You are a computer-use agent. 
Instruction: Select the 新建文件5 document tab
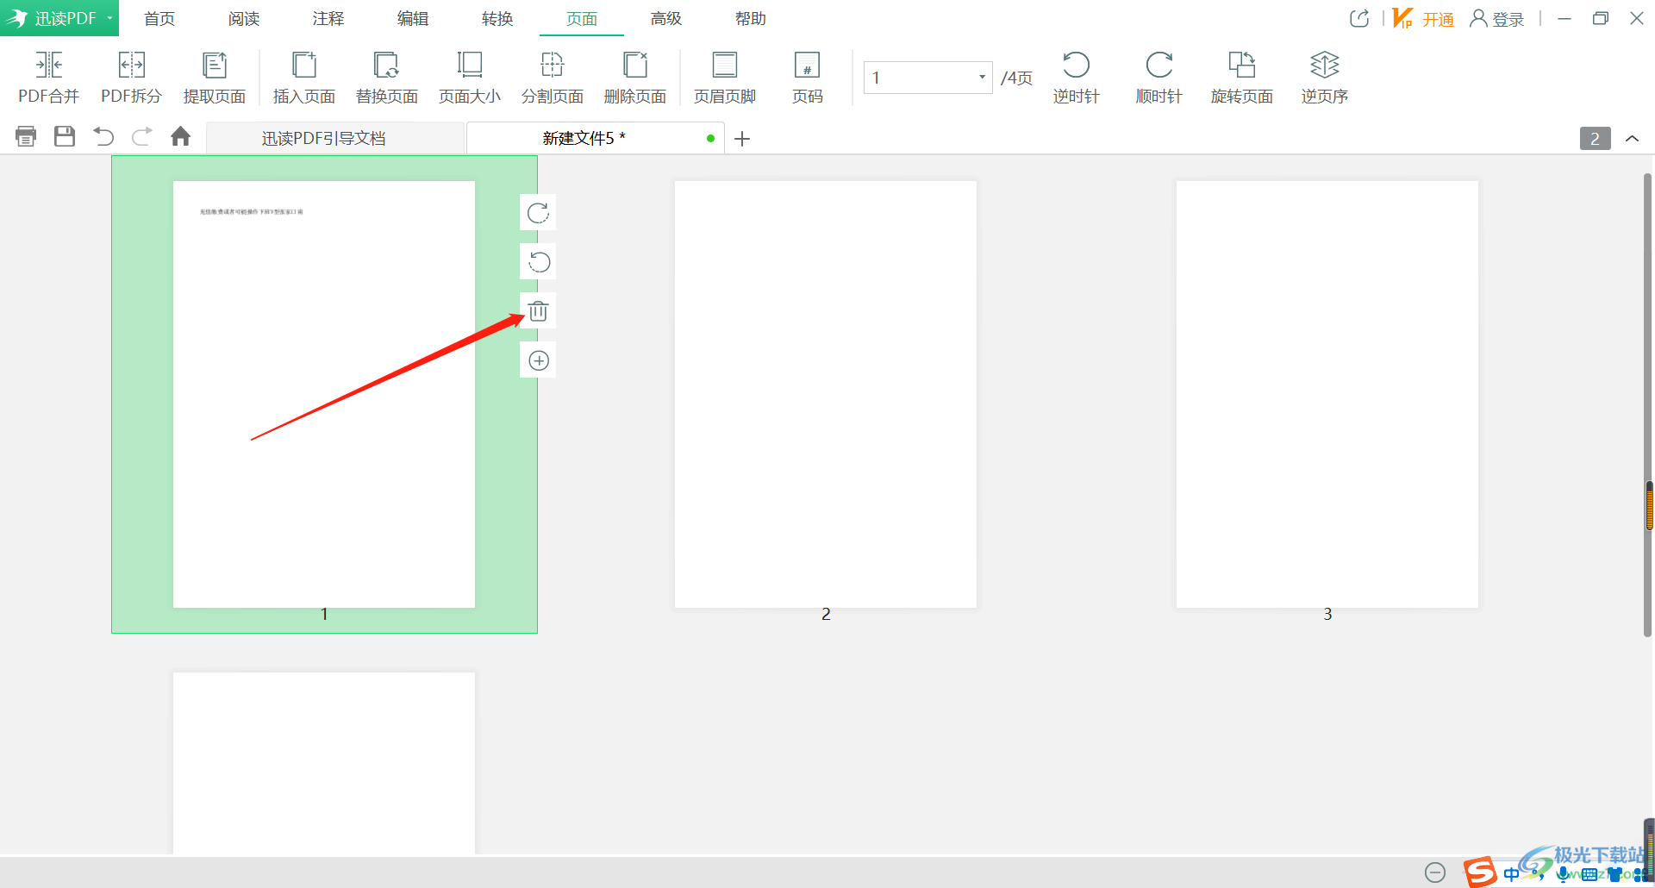tap(595, 138)
